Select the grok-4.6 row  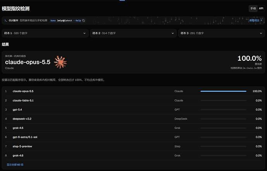click(133, 156)
